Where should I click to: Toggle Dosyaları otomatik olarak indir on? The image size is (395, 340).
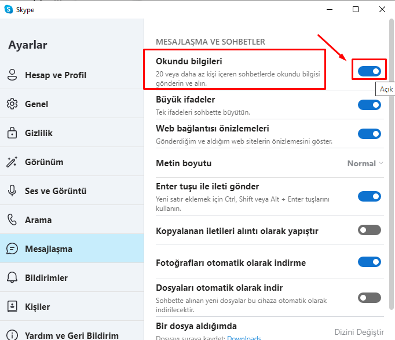pos(370,298)
